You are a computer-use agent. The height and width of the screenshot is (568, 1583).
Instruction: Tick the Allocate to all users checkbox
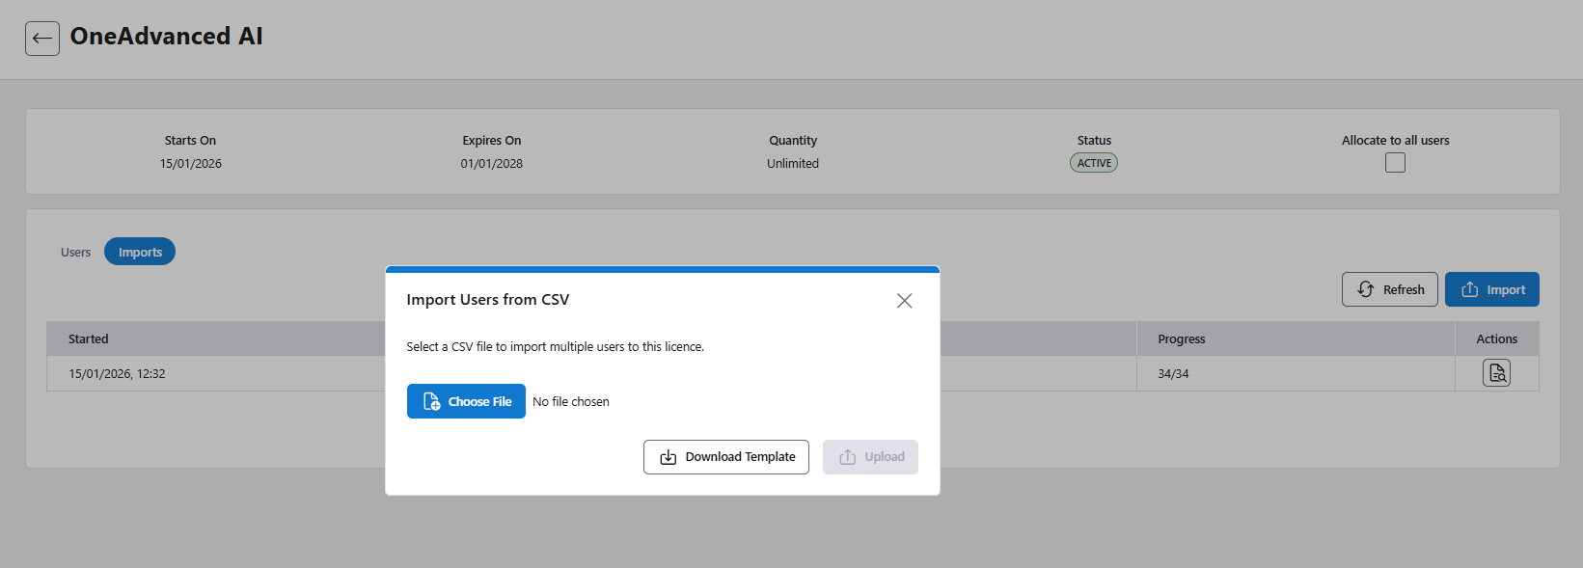(x=1395, y=163)
